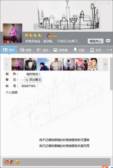Open the chat message bubble icon
This screenshot has height=168, width=113.
pyautogui.click(x=108, y=41)
